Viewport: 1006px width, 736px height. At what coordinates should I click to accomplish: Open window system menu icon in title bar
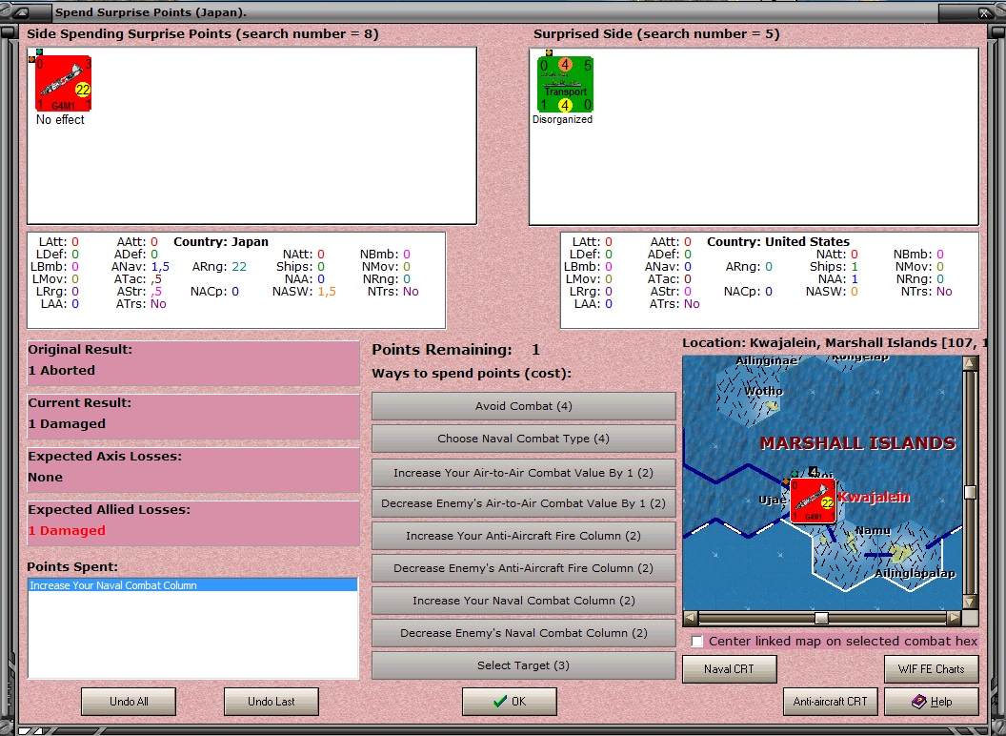click(20, 12)
